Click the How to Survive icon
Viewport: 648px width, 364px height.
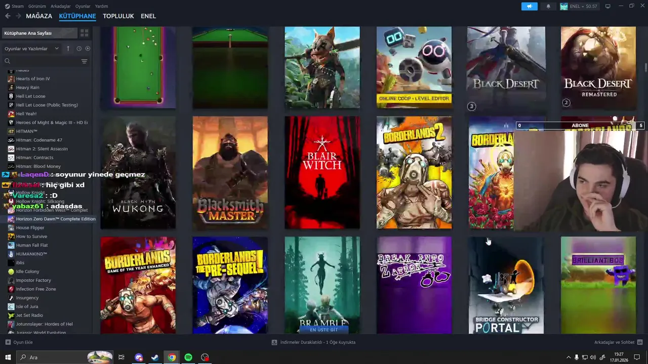(11, 236)
